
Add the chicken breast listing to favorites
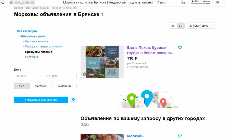pos(180,48)
